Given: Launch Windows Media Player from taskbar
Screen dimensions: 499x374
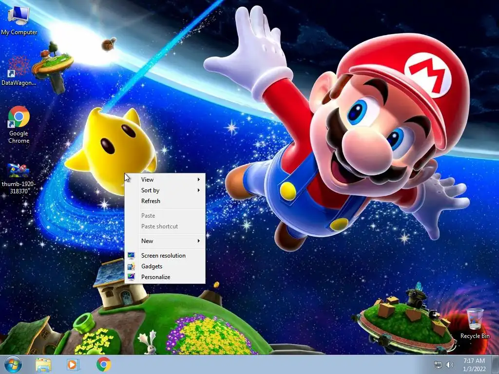Looking at the screenshot, I should point(73,365).
